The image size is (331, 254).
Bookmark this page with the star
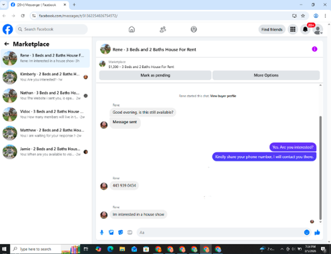303,16
